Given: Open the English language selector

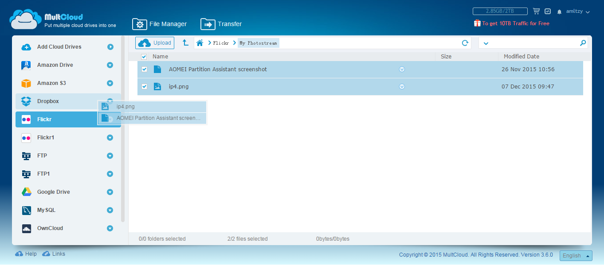Looking at the screenshot, I should click(x=576, y=256).
